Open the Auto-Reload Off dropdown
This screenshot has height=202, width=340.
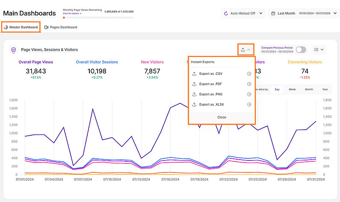point(243,13)
